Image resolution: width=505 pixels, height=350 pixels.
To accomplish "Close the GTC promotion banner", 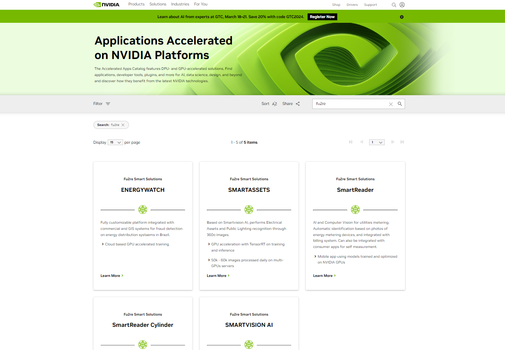I will point(402,17).
